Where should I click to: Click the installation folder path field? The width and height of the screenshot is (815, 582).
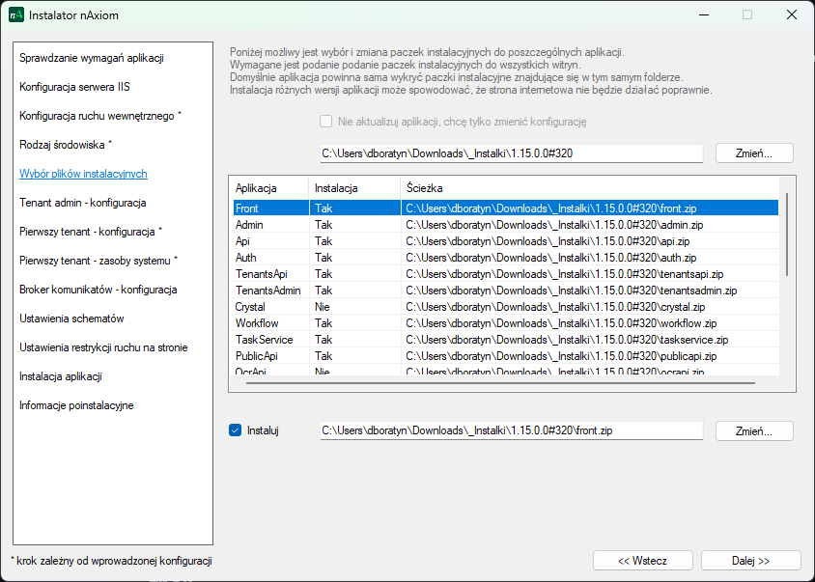511,152
